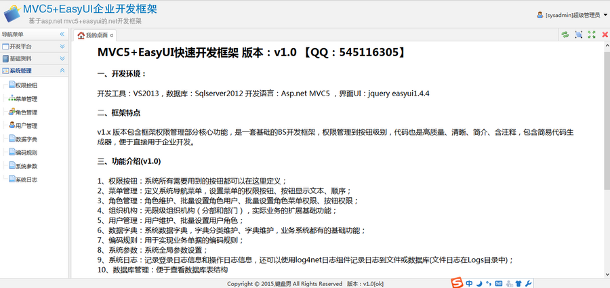This screenshot has width=610, height=288.
Task: Switch to the 我的桌面 tab
Action: click(94, 35)
